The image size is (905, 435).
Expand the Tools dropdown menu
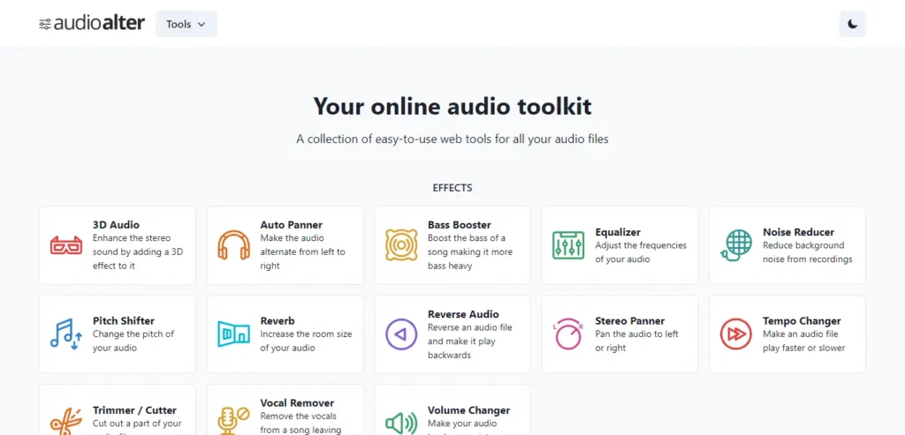coord(186,24)
